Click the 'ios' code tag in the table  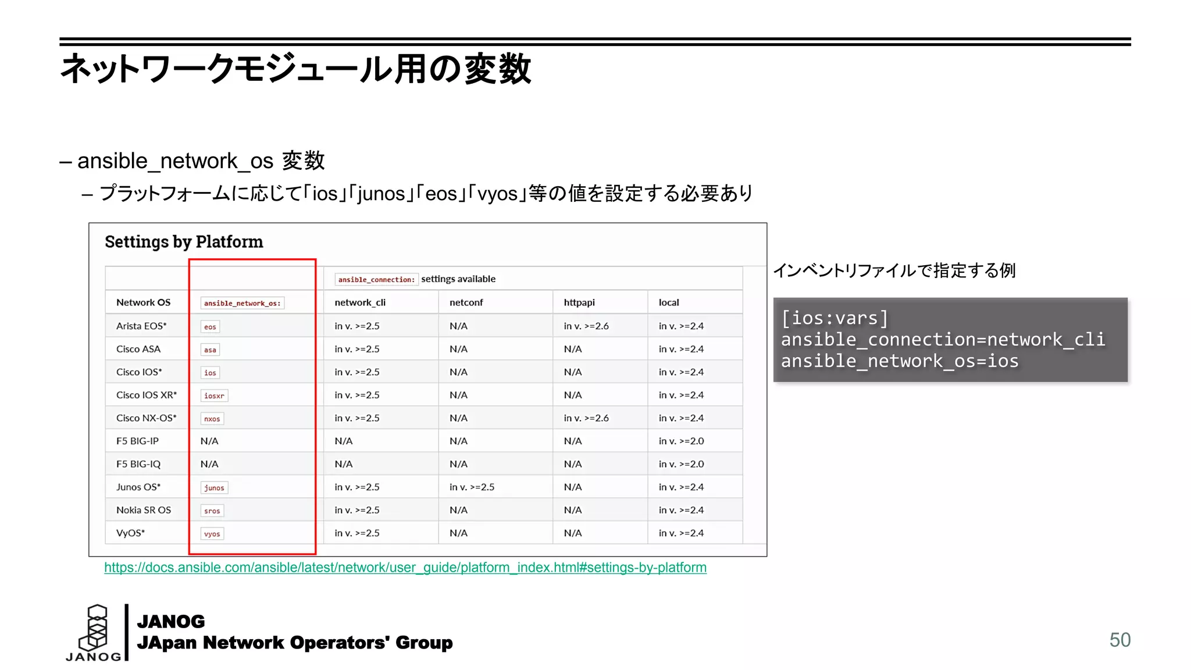[210, 373]
